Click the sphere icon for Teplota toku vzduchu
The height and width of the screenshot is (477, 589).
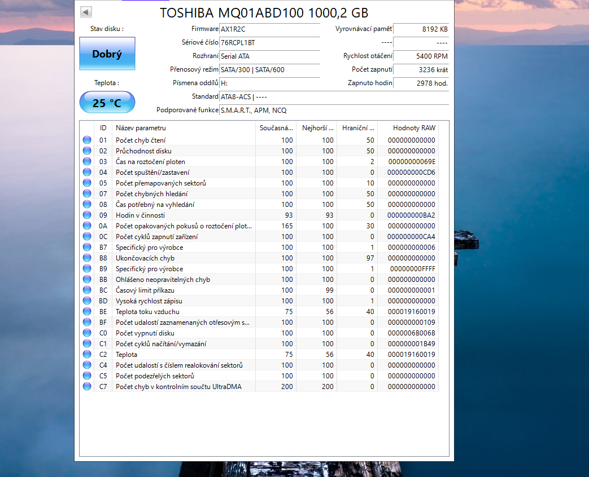click(86, 311)
